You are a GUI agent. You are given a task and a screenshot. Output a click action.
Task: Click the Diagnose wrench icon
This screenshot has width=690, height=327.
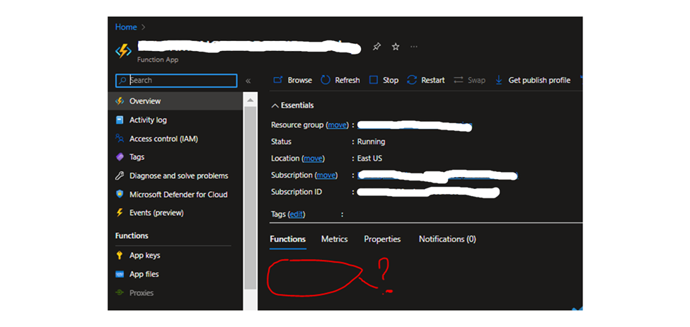120,176
